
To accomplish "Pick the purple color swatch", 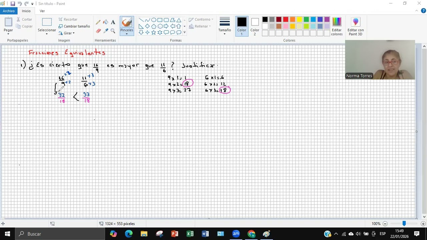I will pos(327,19).
